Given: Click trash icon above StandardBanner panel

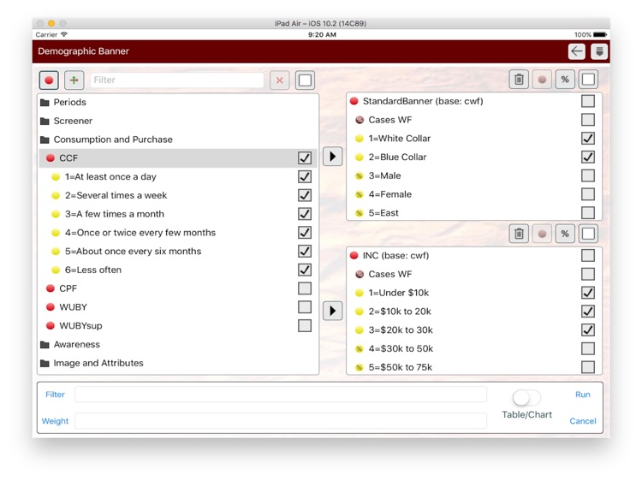Looking at the screenshot, I should click(x=519, y=79).
